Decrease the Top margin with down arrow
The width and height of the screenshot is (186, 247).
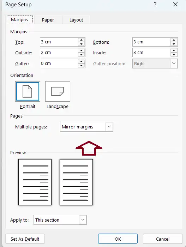(81, 44)
